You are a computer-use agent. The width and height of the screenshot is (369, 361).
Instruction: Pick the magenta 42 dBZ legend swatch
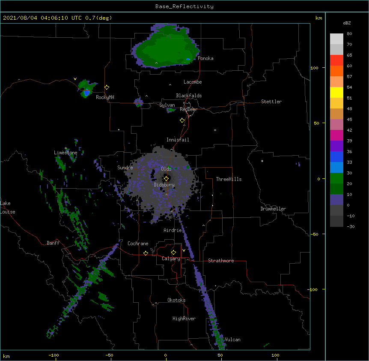[x=336, y=135]
